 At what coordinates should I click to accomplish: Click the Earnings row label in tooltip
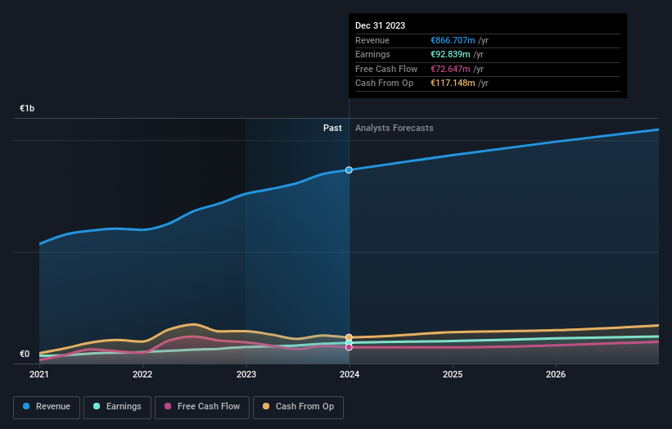[373, 54]
